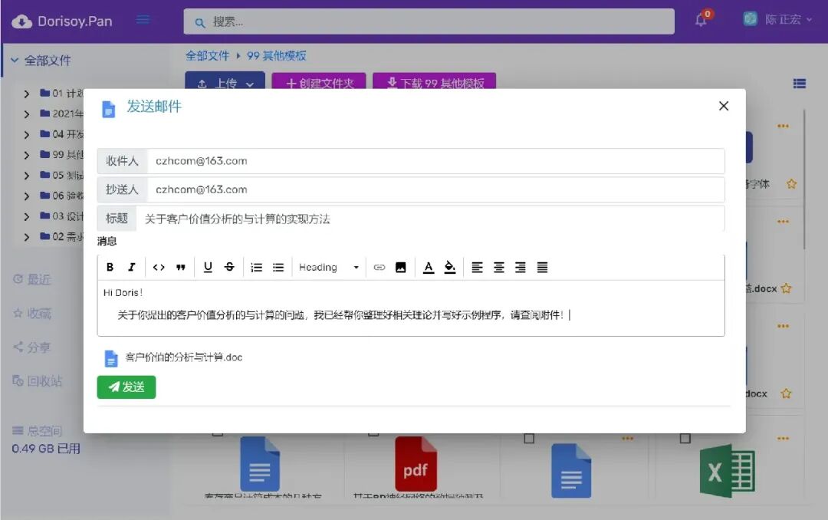The height and width of the screenshot is (520, 828).
Task: Apply strikethrough formatting to text
Action: click(x=229, y=267)
